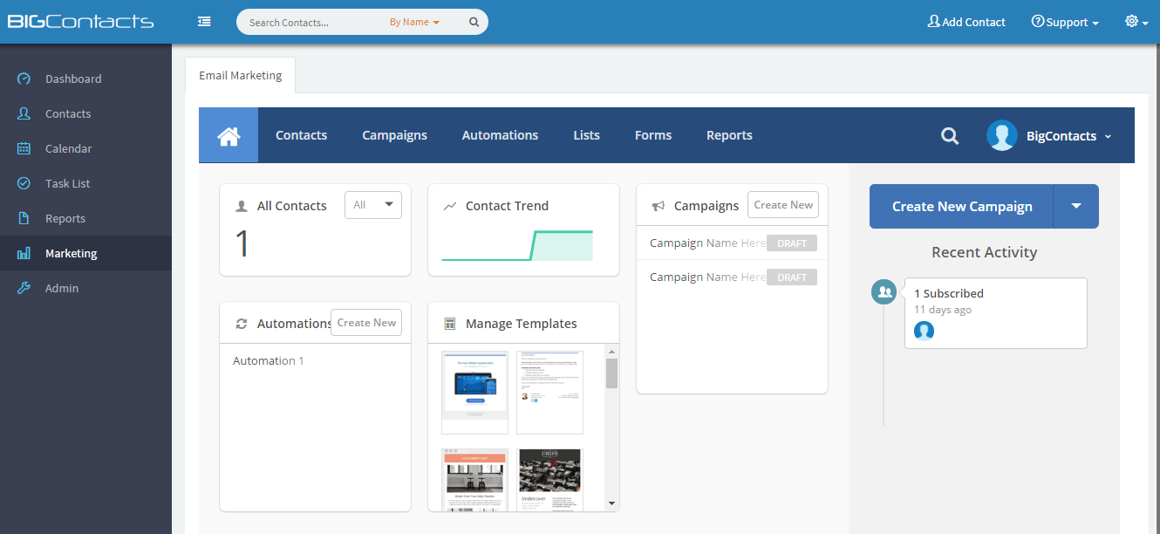
Task: Open settings gear menu in top bar
Action: point(1136,22)
